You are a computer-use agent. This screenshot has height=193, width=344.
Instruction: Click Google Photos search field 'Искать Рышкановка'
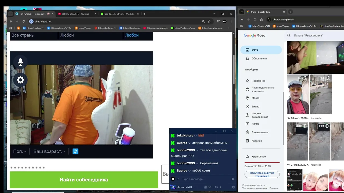(314, 35)
